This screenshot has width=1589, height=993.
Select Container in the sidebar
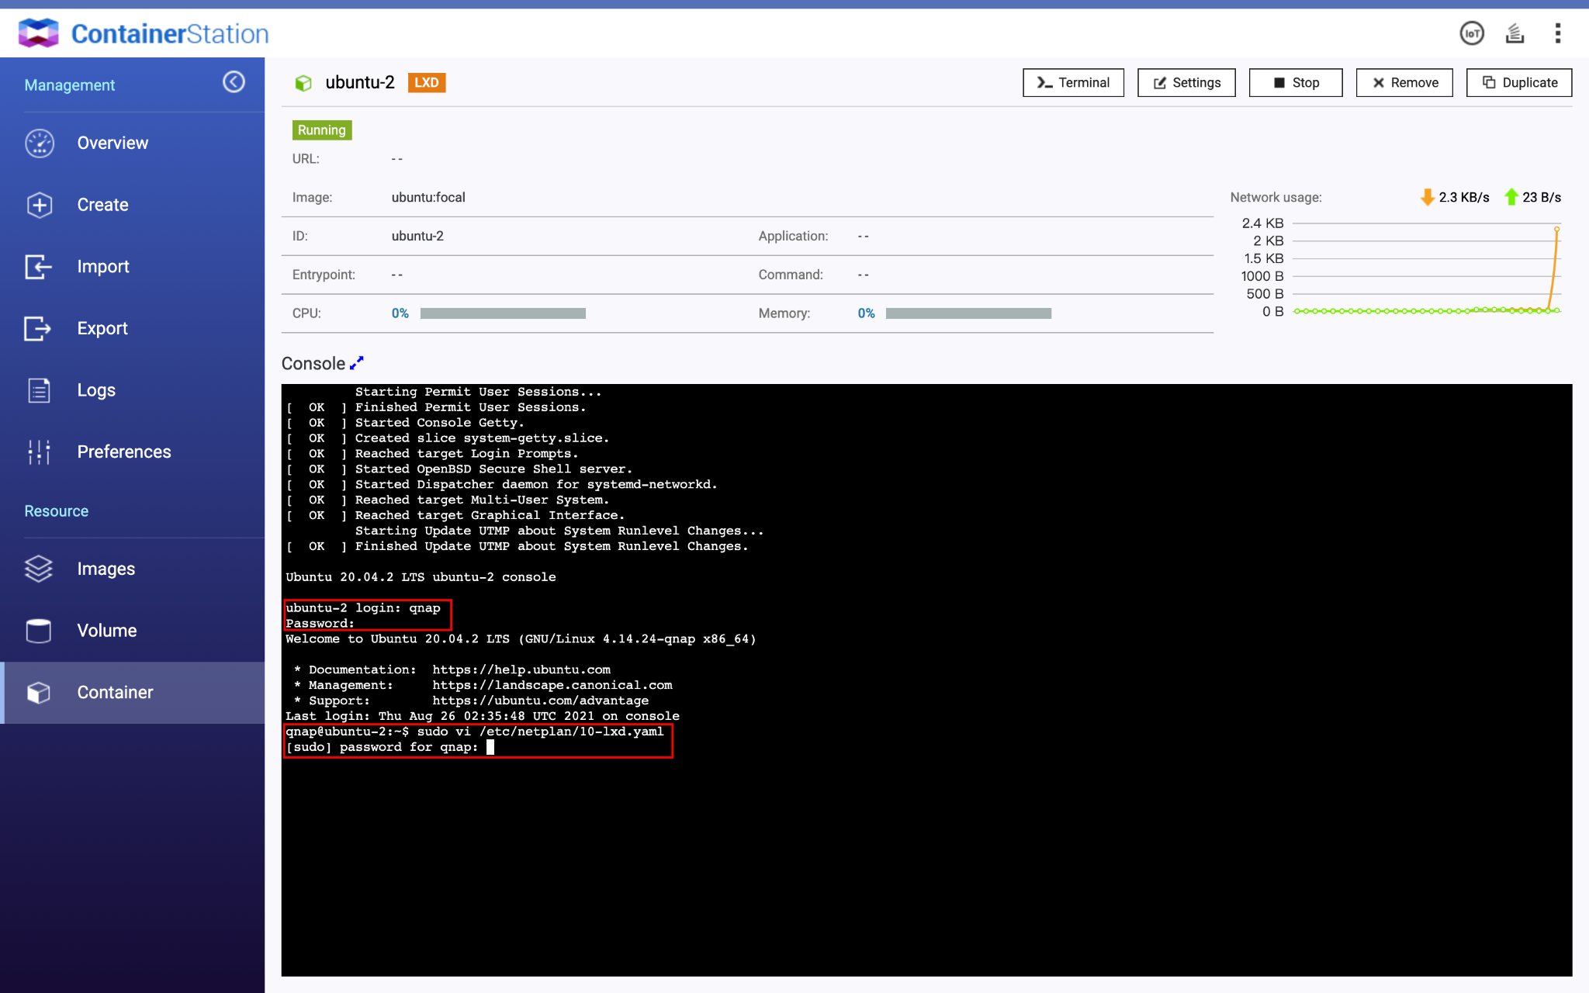click(x=115, y=693)
